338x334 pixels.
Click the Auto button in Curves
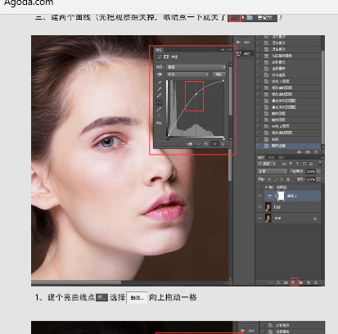[219, 74]
